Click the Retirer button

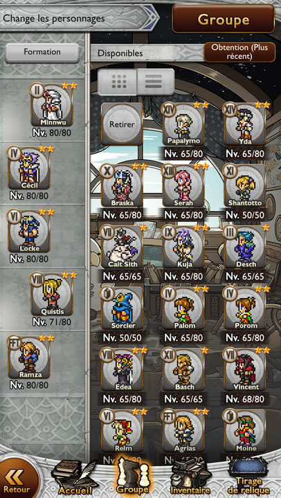[122, 124]
